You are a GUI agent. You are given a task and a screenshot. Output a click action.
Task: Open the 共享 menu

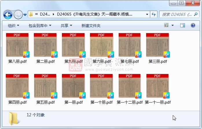point(66,26)
